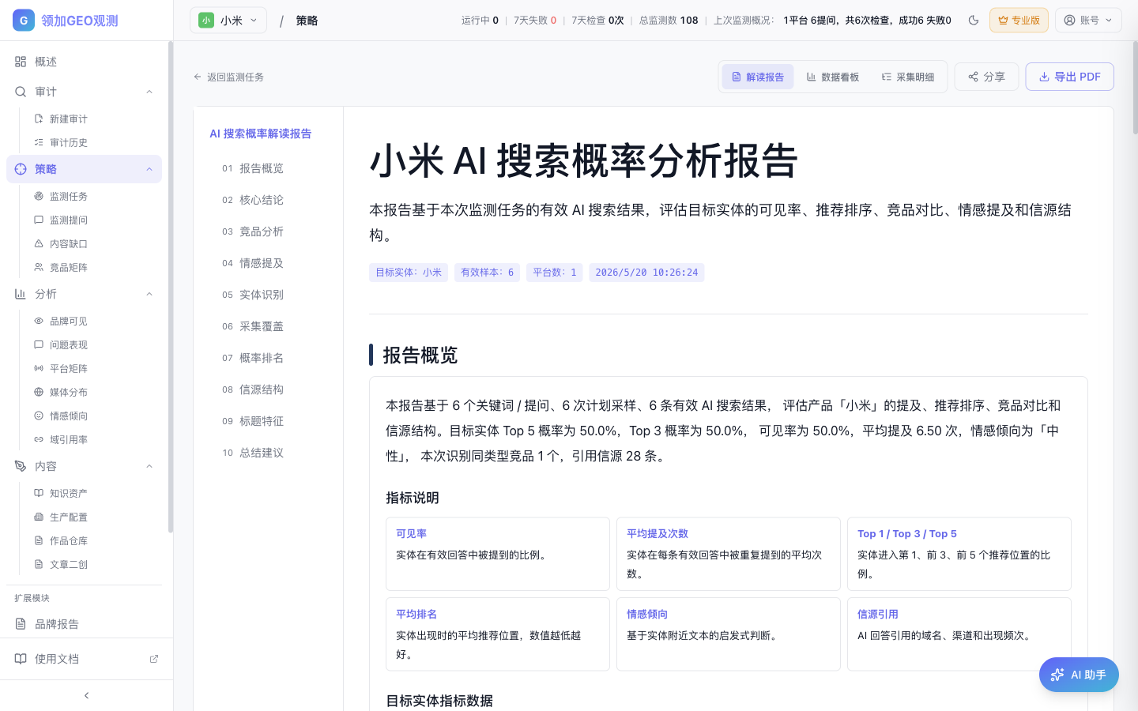Switch to the 采集明细 tab
Viewport: 1138px width, 711px height.
click(908, 77)
